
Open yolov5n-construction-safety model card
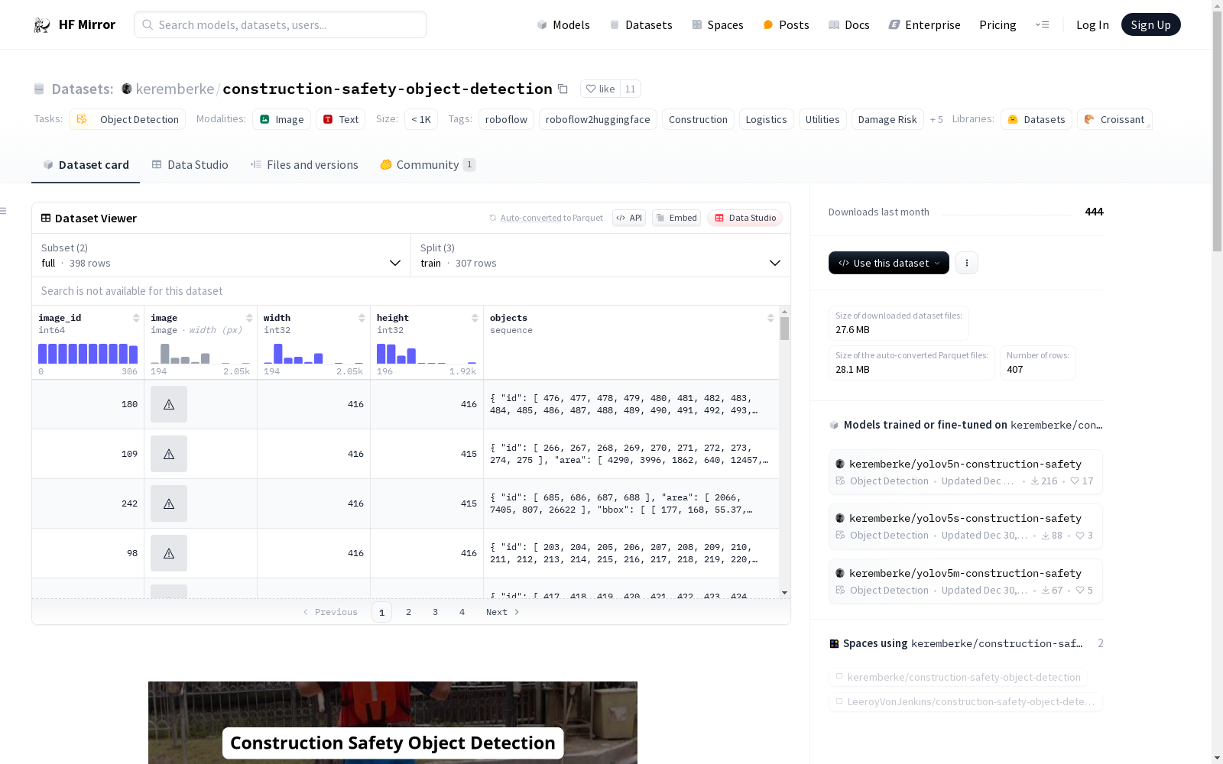(x=965, y=472)
